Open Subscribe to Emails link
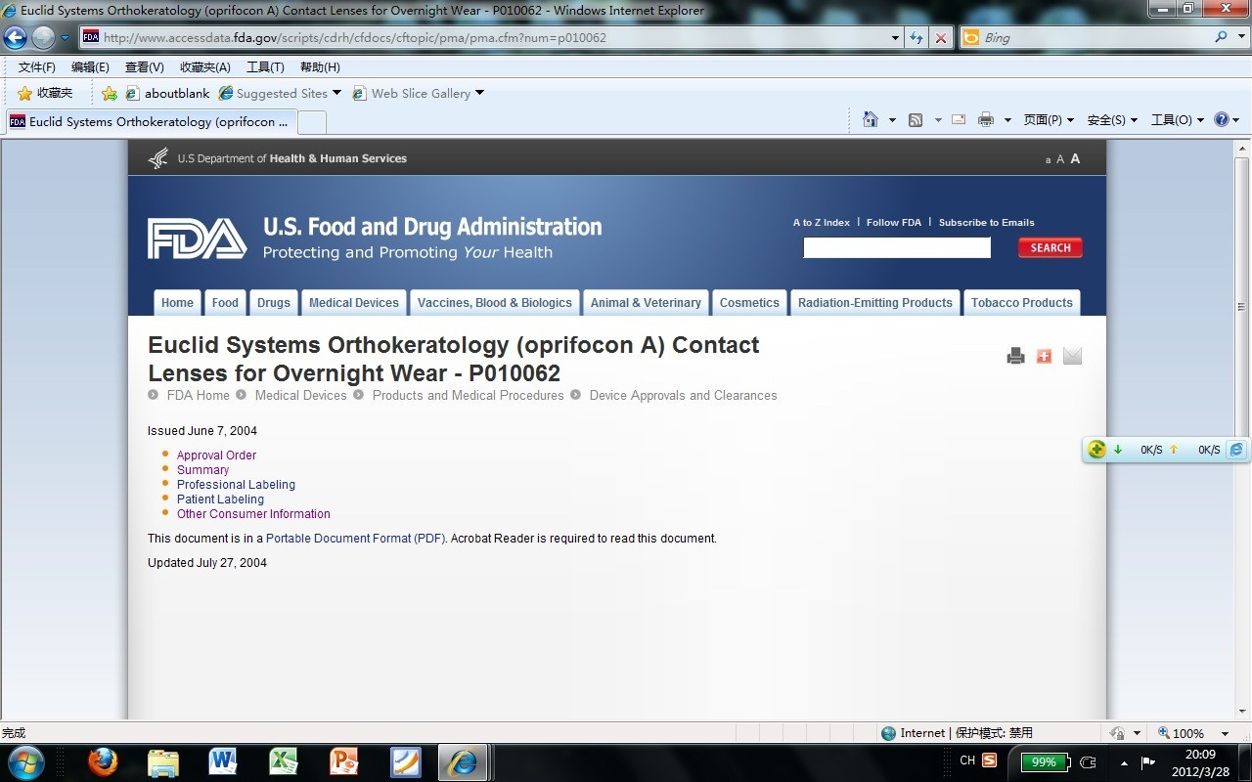 (987, 222)
